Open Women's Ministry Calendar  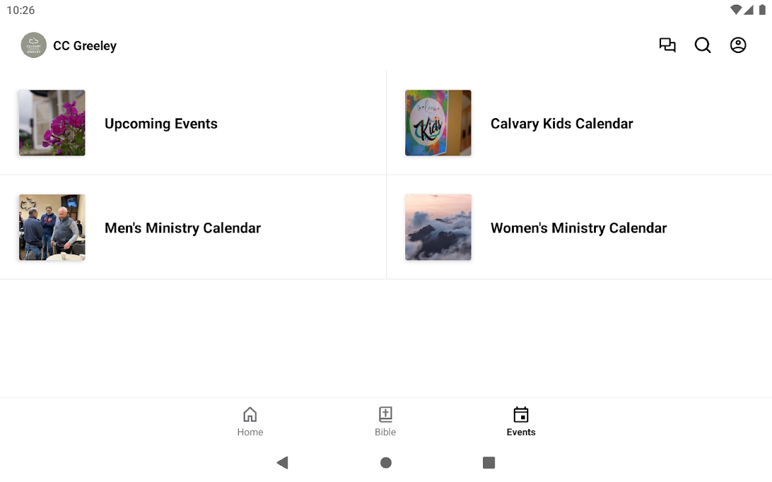point(578,228)
